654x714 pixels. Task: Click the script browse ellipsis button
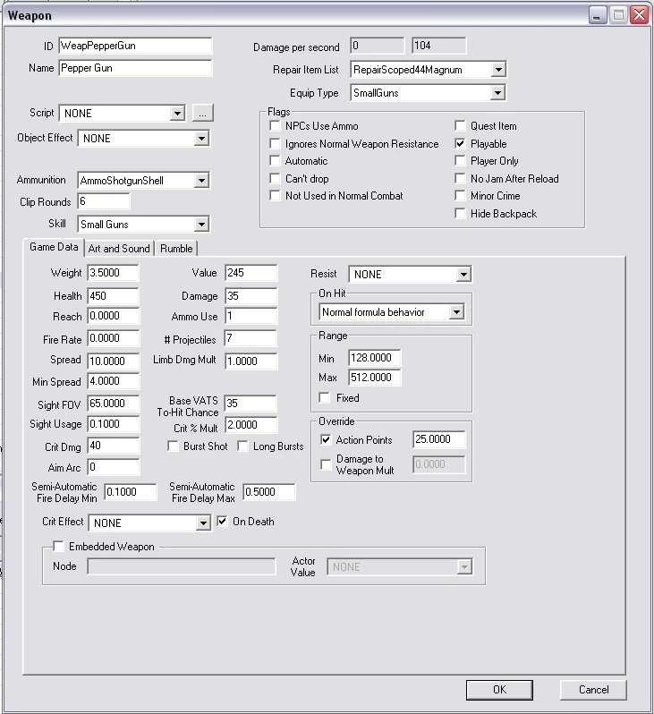(x=203, y=113)
